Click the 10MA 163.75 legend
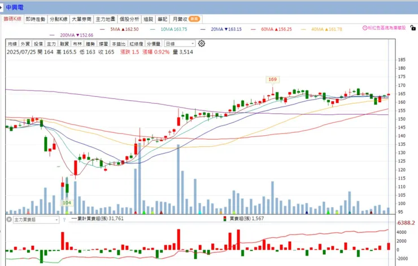Screen dimensions: 418x266 [x=168, y=29]
